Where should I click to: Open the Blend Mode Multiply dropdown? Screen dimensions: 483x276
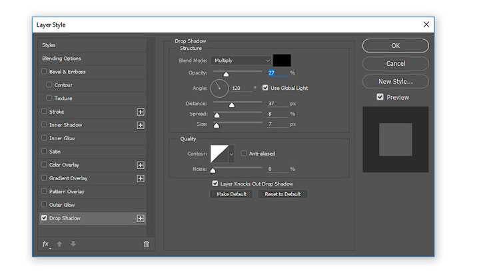[241, 61]
